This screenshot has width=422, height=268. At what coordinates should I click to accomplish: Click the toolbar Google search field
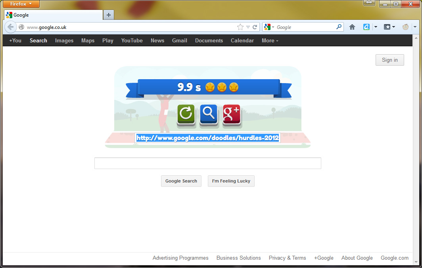coord(305,27)
